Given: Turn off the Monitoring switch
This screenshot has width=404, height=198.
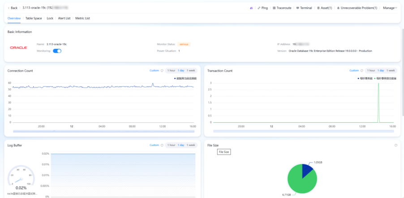Looking at the screenshot, I should [x=57, y=51].
